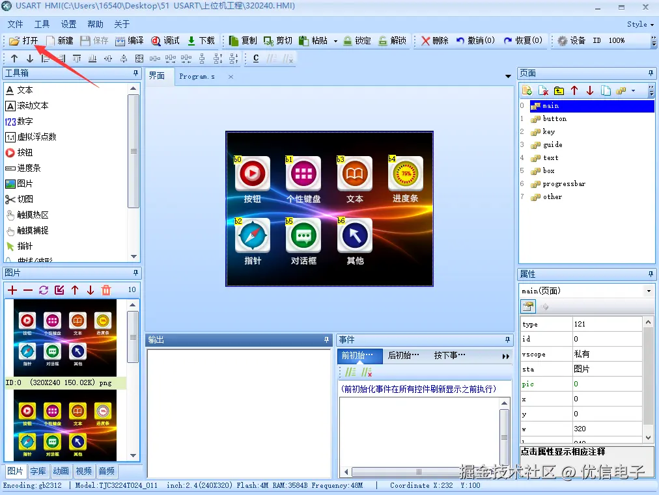Switch to the 后初始 event tab

pyautogui.click(x=403, y=356)
